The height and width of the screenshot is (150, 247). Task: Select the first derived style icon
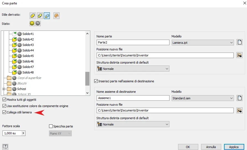coord(33,16)
